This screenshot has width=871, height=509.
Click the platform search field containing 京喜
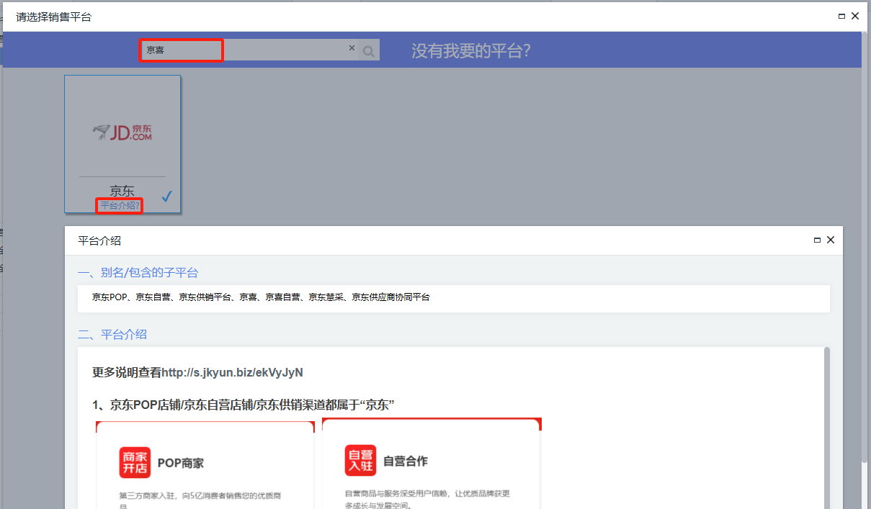click(249, 50)
